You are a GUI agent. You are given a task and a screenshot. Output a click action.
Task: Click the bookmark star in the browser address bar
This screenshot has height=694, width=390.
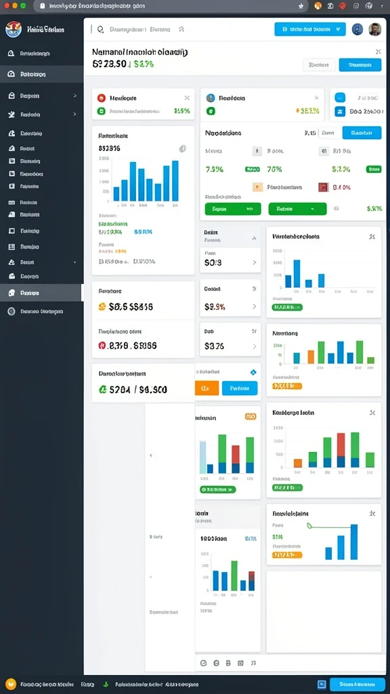click(x=301, y=6)
